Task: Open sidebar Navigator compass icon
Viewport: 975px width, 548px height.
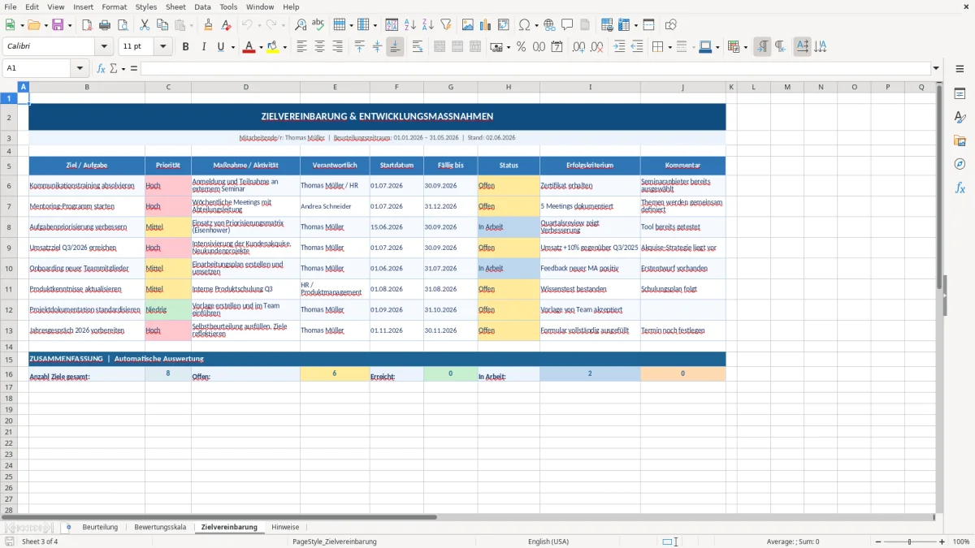Action: 960,164
